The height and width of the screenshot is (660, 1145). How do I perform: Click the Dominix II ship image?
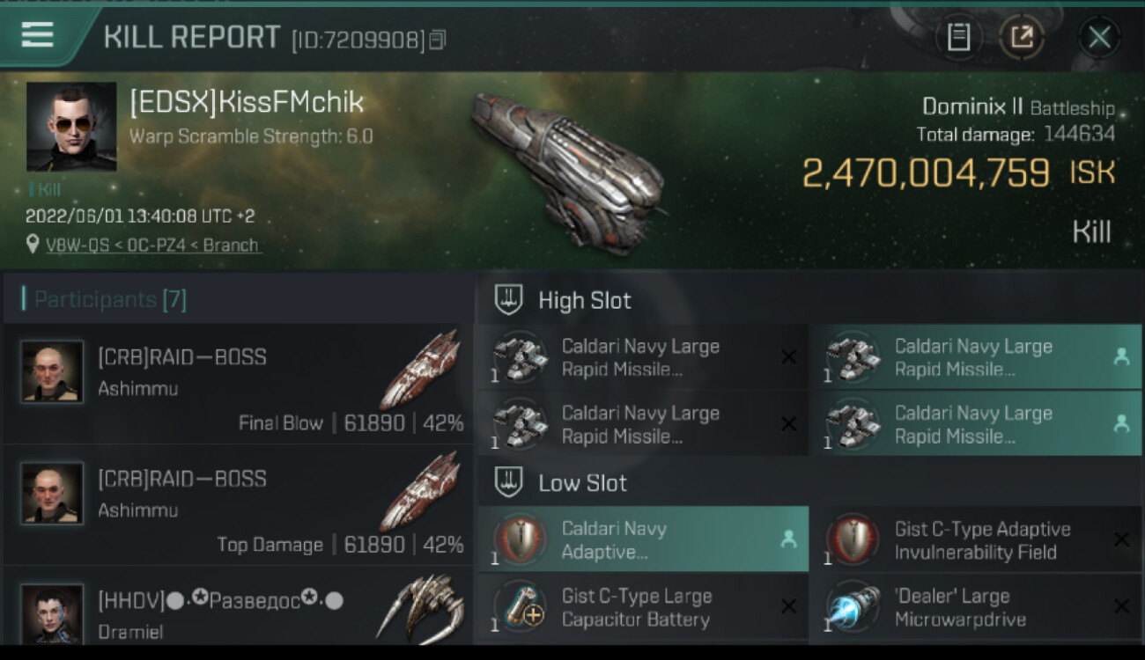click(x=566, y=172)
